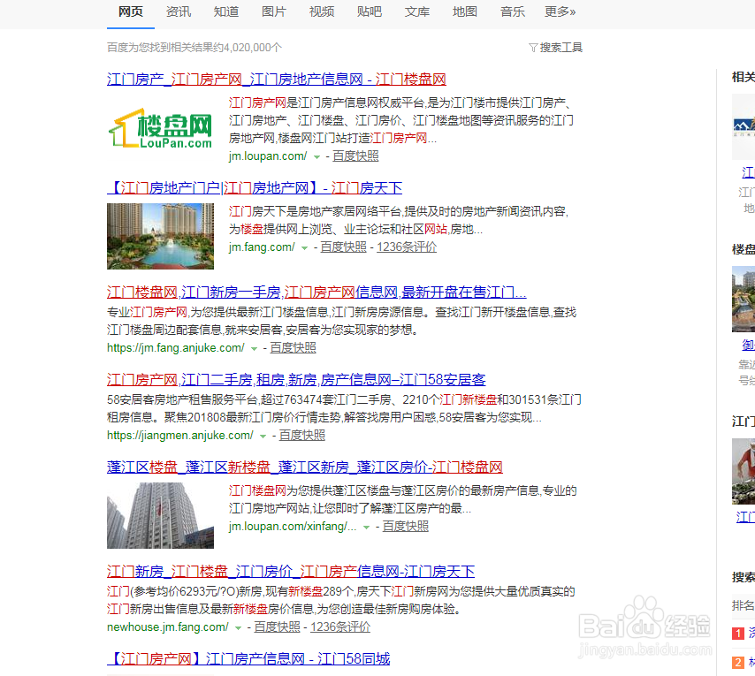
Task: Open the 音乐 tab
Action: [x=513, y=11]
